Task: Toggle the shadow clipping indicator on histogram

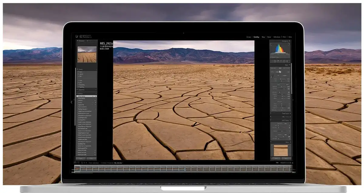Action: (271, 44)
